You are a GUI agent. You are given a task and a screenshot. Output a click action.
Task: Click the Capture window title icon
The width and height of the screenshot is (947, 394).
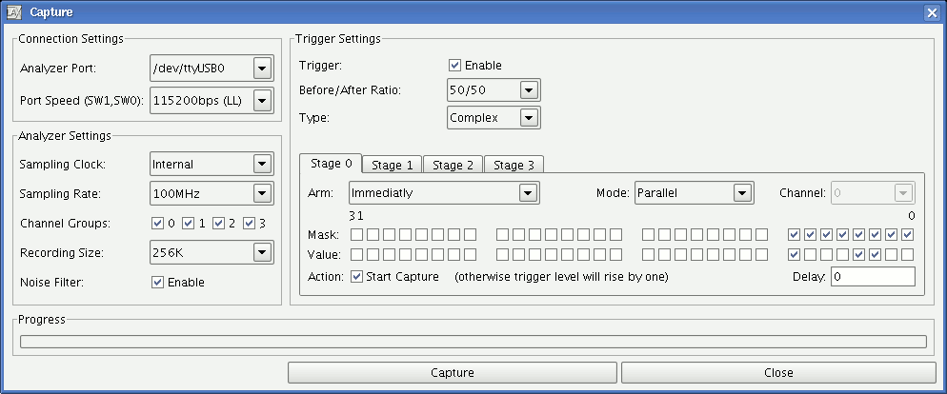pos(14,12)
